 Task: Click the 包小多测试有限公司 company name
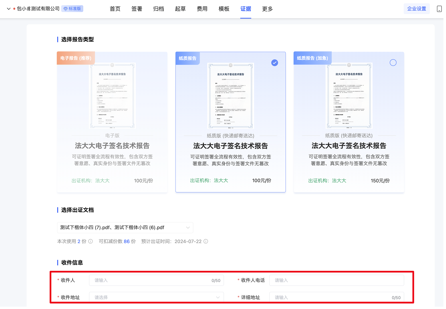pyautogui.click(x=38, y=9)
